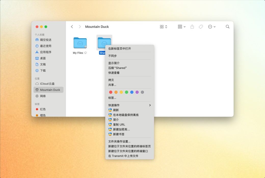Viewport: 265px width, 178px height.
Task: Open the group-by options dropdown
Action: coord(181,27)
